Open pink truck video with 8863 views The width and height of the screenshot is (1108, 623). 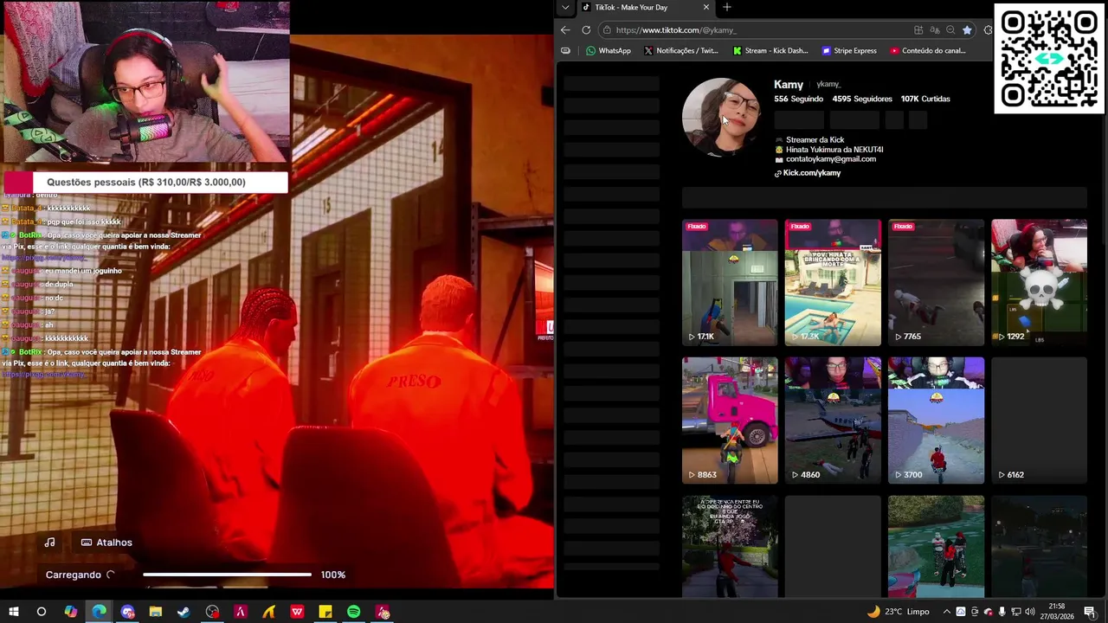point(730,421)
